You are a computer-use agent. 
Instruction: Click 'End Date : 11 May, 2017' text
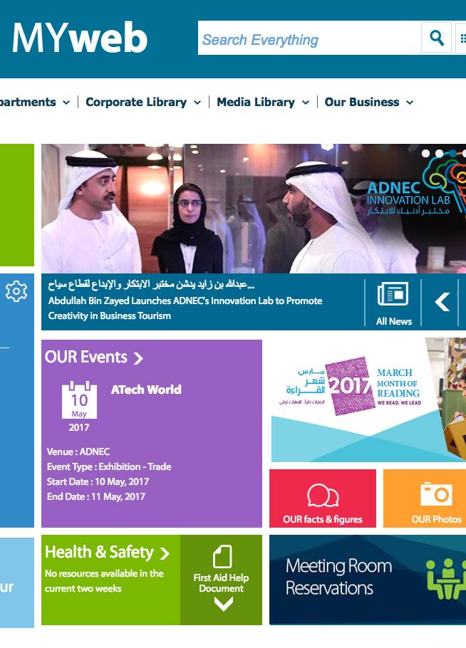[x=96, y=496]
